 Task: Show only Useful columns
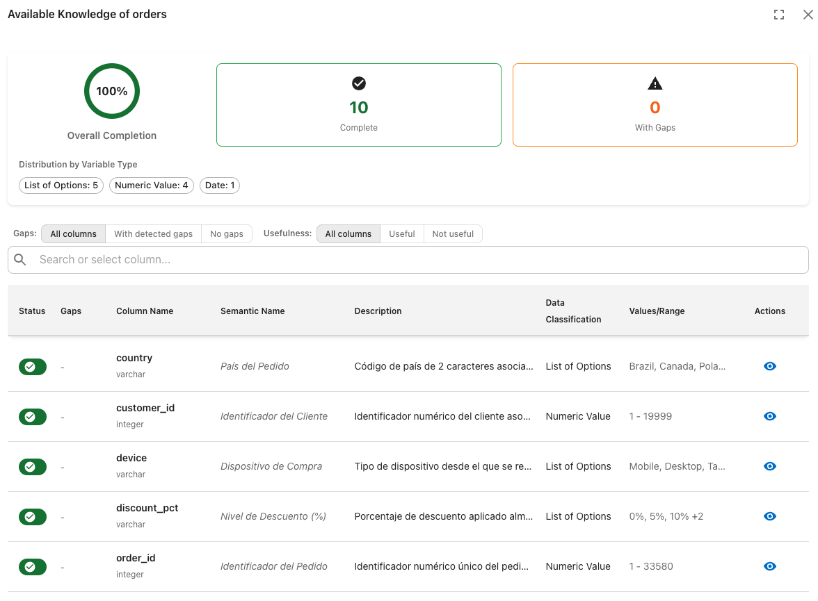pyautogui.click(x=402, y=234)
